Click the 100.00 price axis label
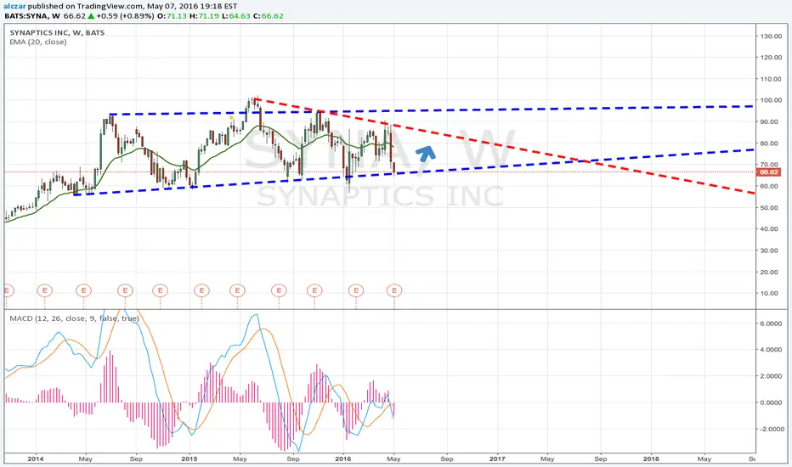The image size is (792, 467). tap(772, 100)
